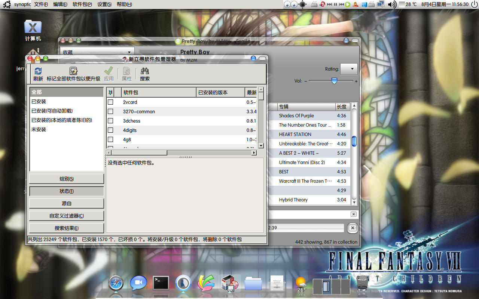The width and height of the screenshot is (479, 299).
Task: Open the Ubuntu logo main menu
Action: (7, 4)
